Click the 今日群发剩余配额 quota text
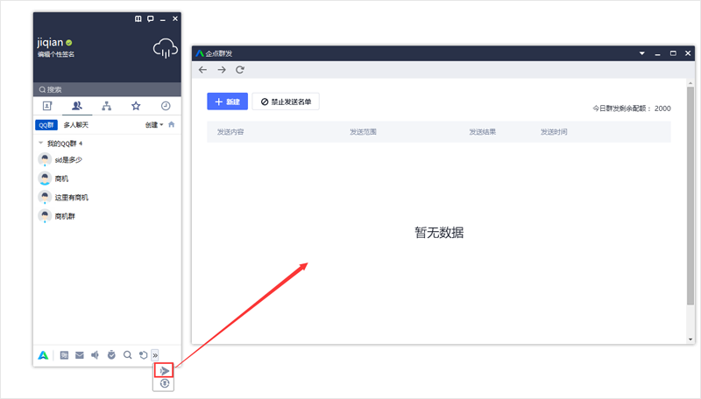Image resolution: width=701 pixels, height=399 pixels. pos(632,108)
